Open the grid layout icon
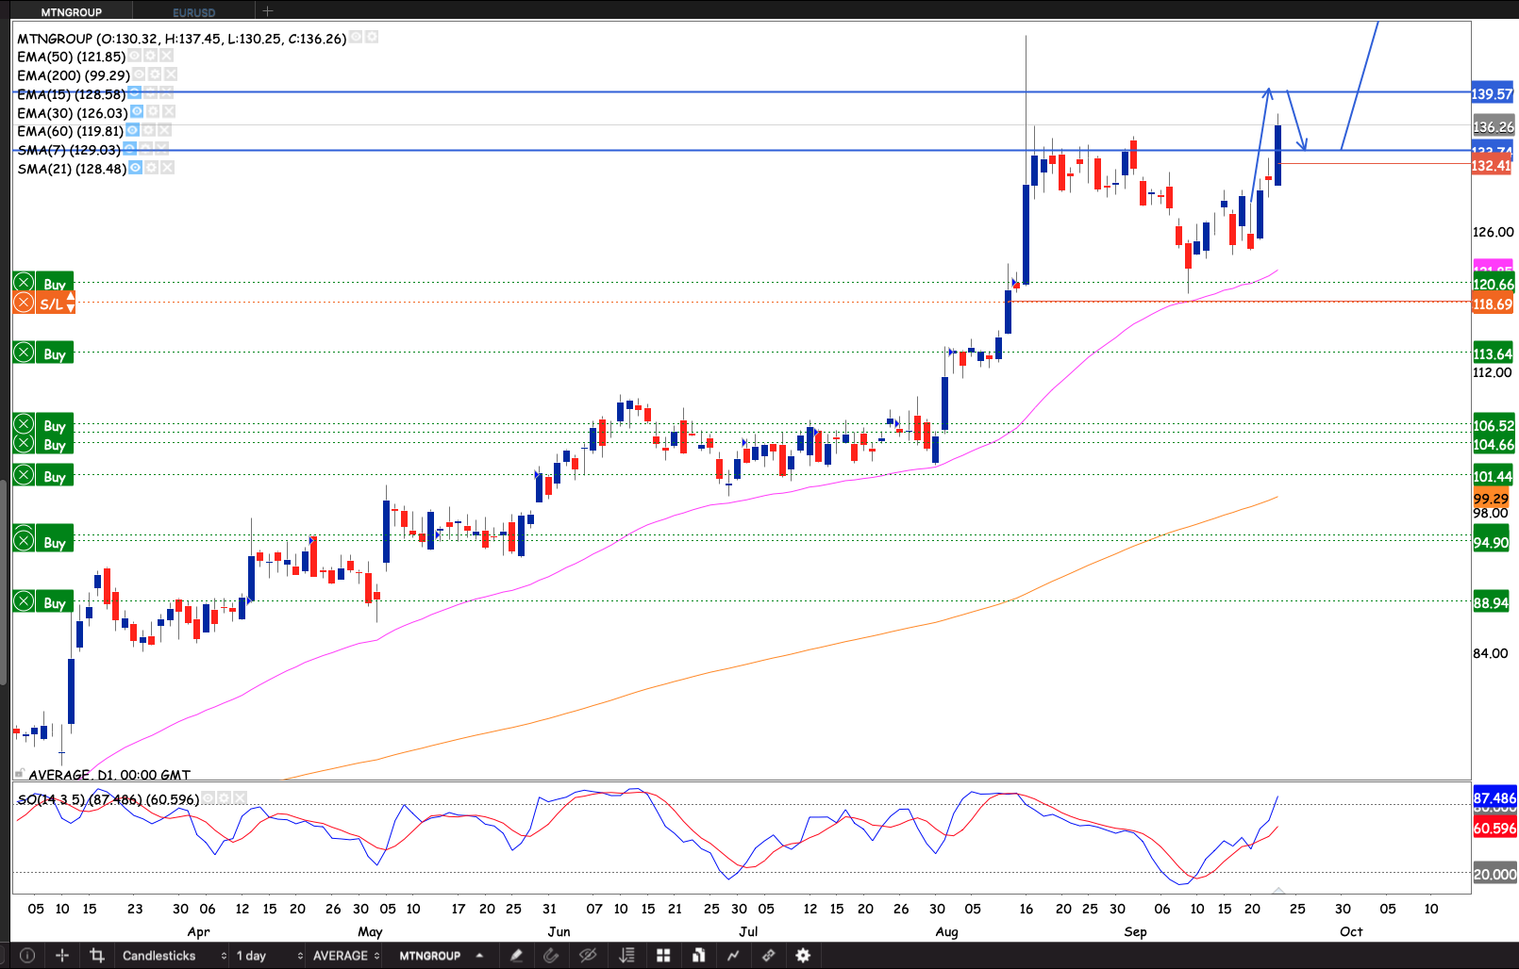This screenshot has height=969, width=1519. 663,955
